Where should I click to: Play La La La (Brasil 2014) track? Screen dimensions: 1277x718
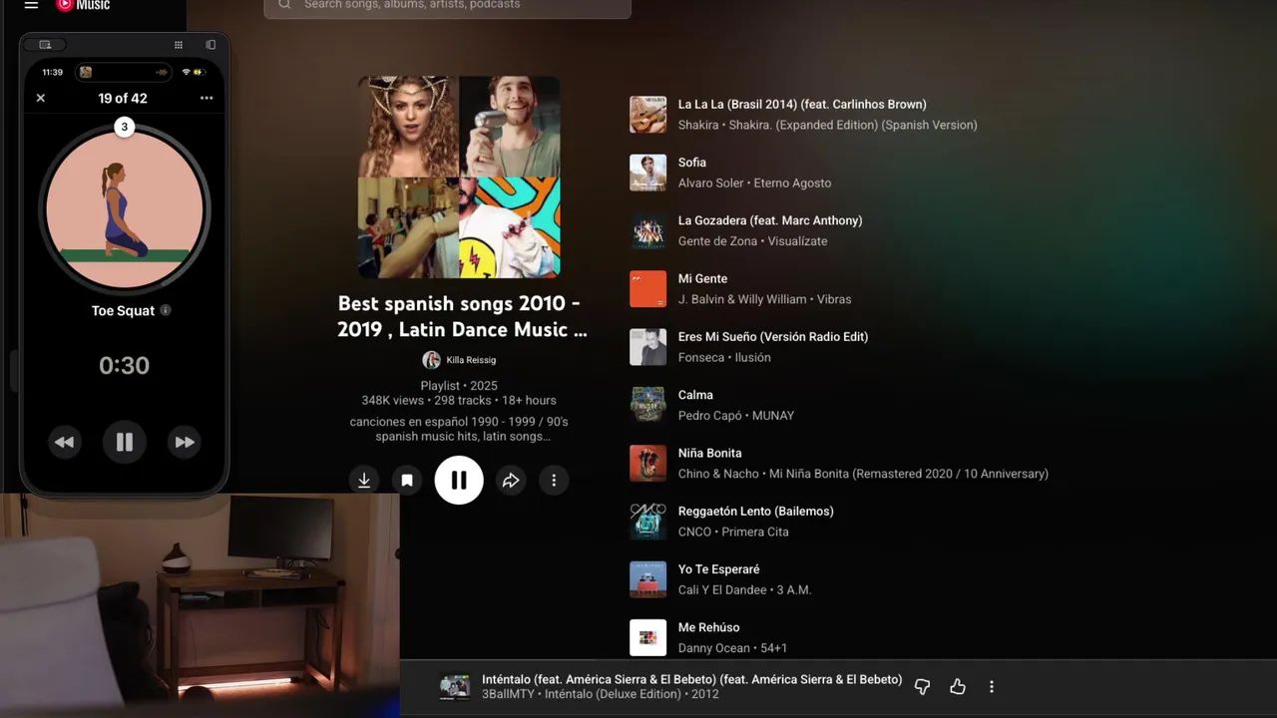coord(802,104)
